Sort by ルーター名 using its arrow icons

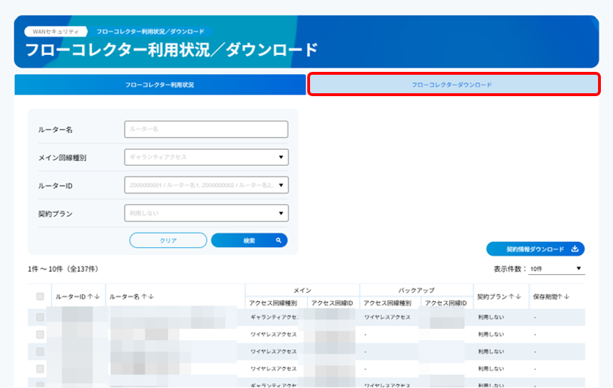(147, 296)
